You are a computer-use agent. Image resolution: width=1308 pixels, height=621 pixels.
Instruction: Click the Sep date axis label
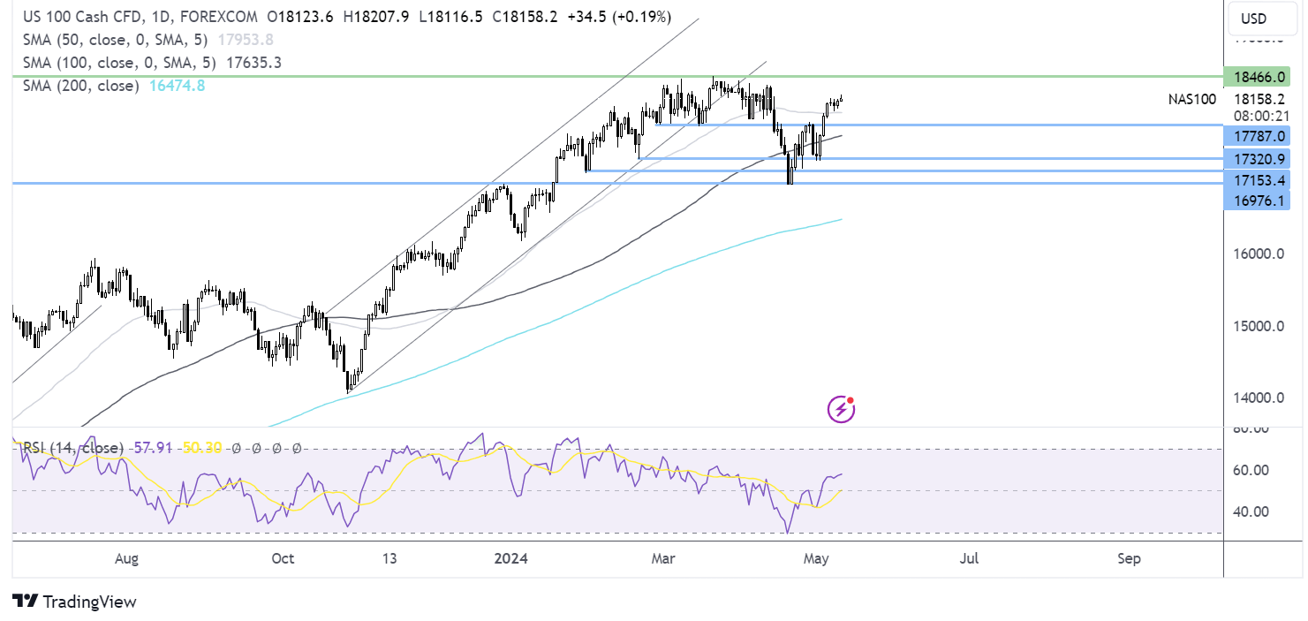(x=1128, y=558)
